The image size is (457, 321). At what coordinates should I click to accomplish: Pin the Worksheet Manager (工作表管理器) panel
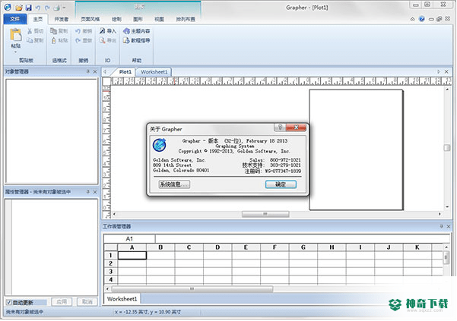[441, 226]
